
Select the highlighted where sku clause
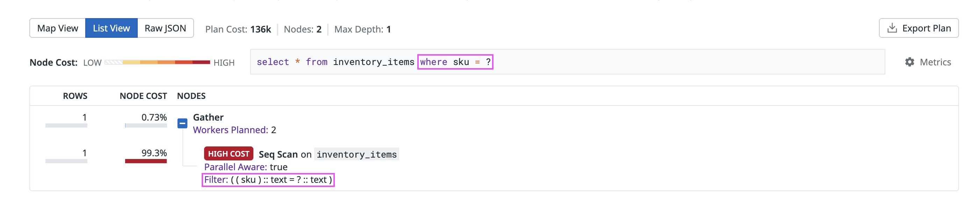(x=456, y=62)
